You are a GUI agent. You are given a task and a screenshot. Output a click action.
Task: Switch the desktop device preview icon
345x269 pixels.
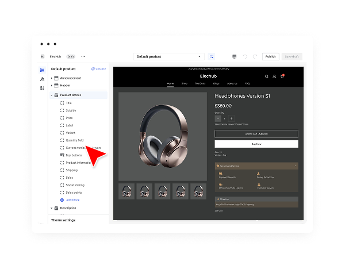tap(234, 57)
